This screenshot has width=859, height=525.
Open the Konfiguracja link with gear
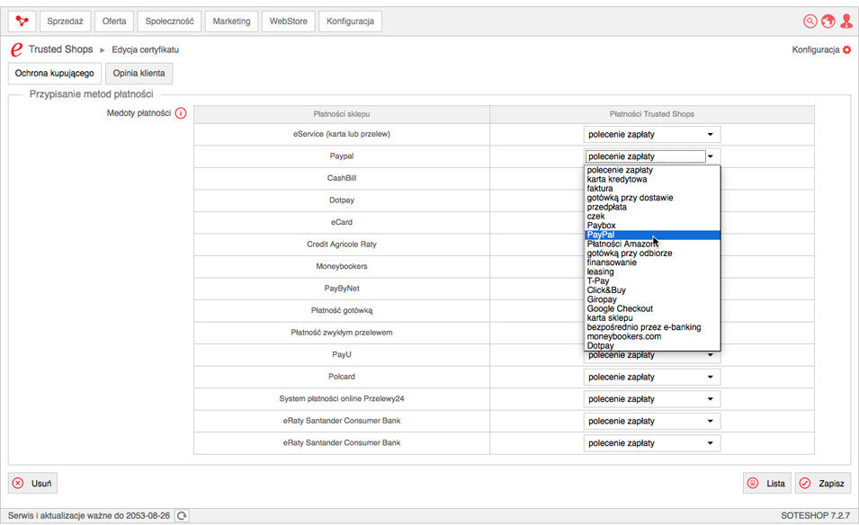coord(821,49)
